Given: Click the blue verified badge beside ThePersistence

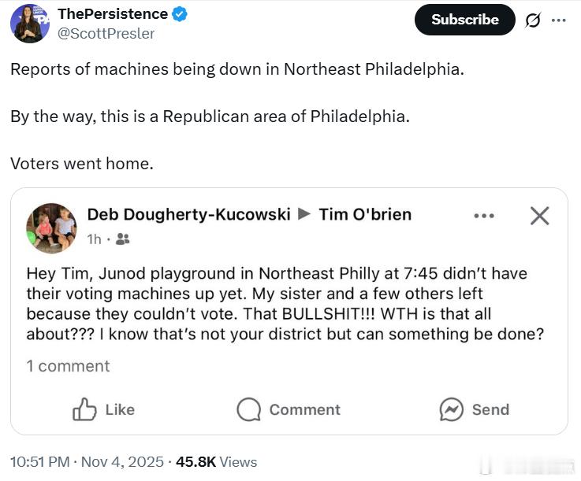Looking at the screenshot, I should (181, 14).
